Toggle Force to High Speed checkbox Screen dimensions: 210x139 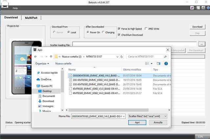pyautogui.click(x=119, y=29)
